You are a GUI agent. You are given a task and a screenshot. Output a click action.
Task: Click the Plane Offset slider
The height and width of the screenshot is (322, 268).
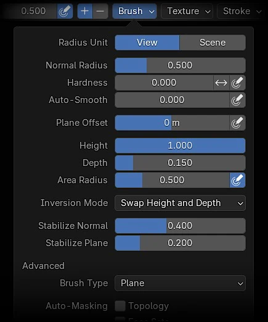tap(172, 123)
